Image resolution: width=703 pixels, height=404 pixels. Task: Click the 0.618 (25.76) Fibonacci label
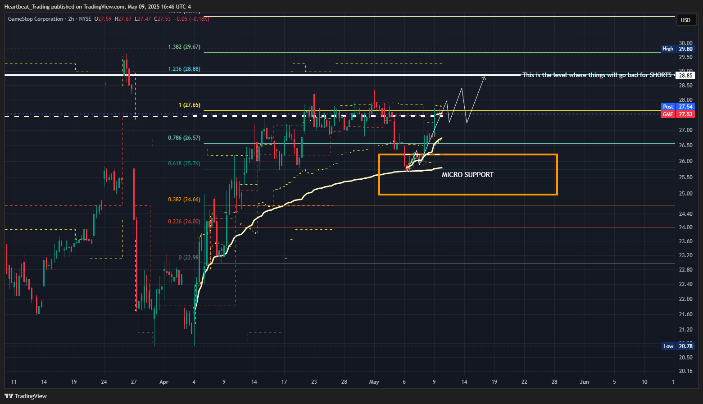click(184, 163)
